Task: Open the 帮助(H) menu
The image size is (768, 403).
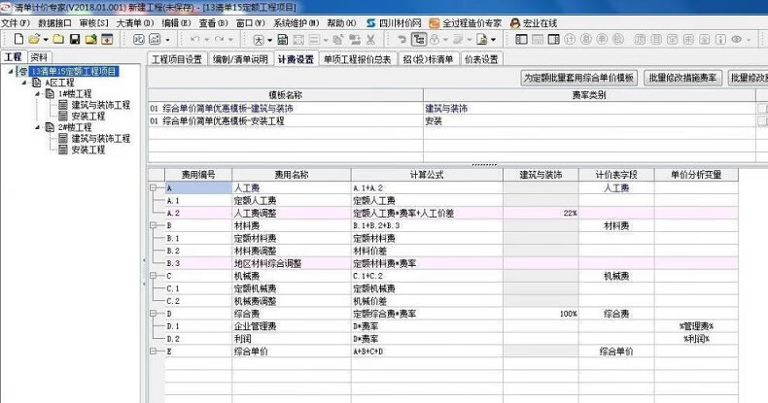Action: click(341, 23)
